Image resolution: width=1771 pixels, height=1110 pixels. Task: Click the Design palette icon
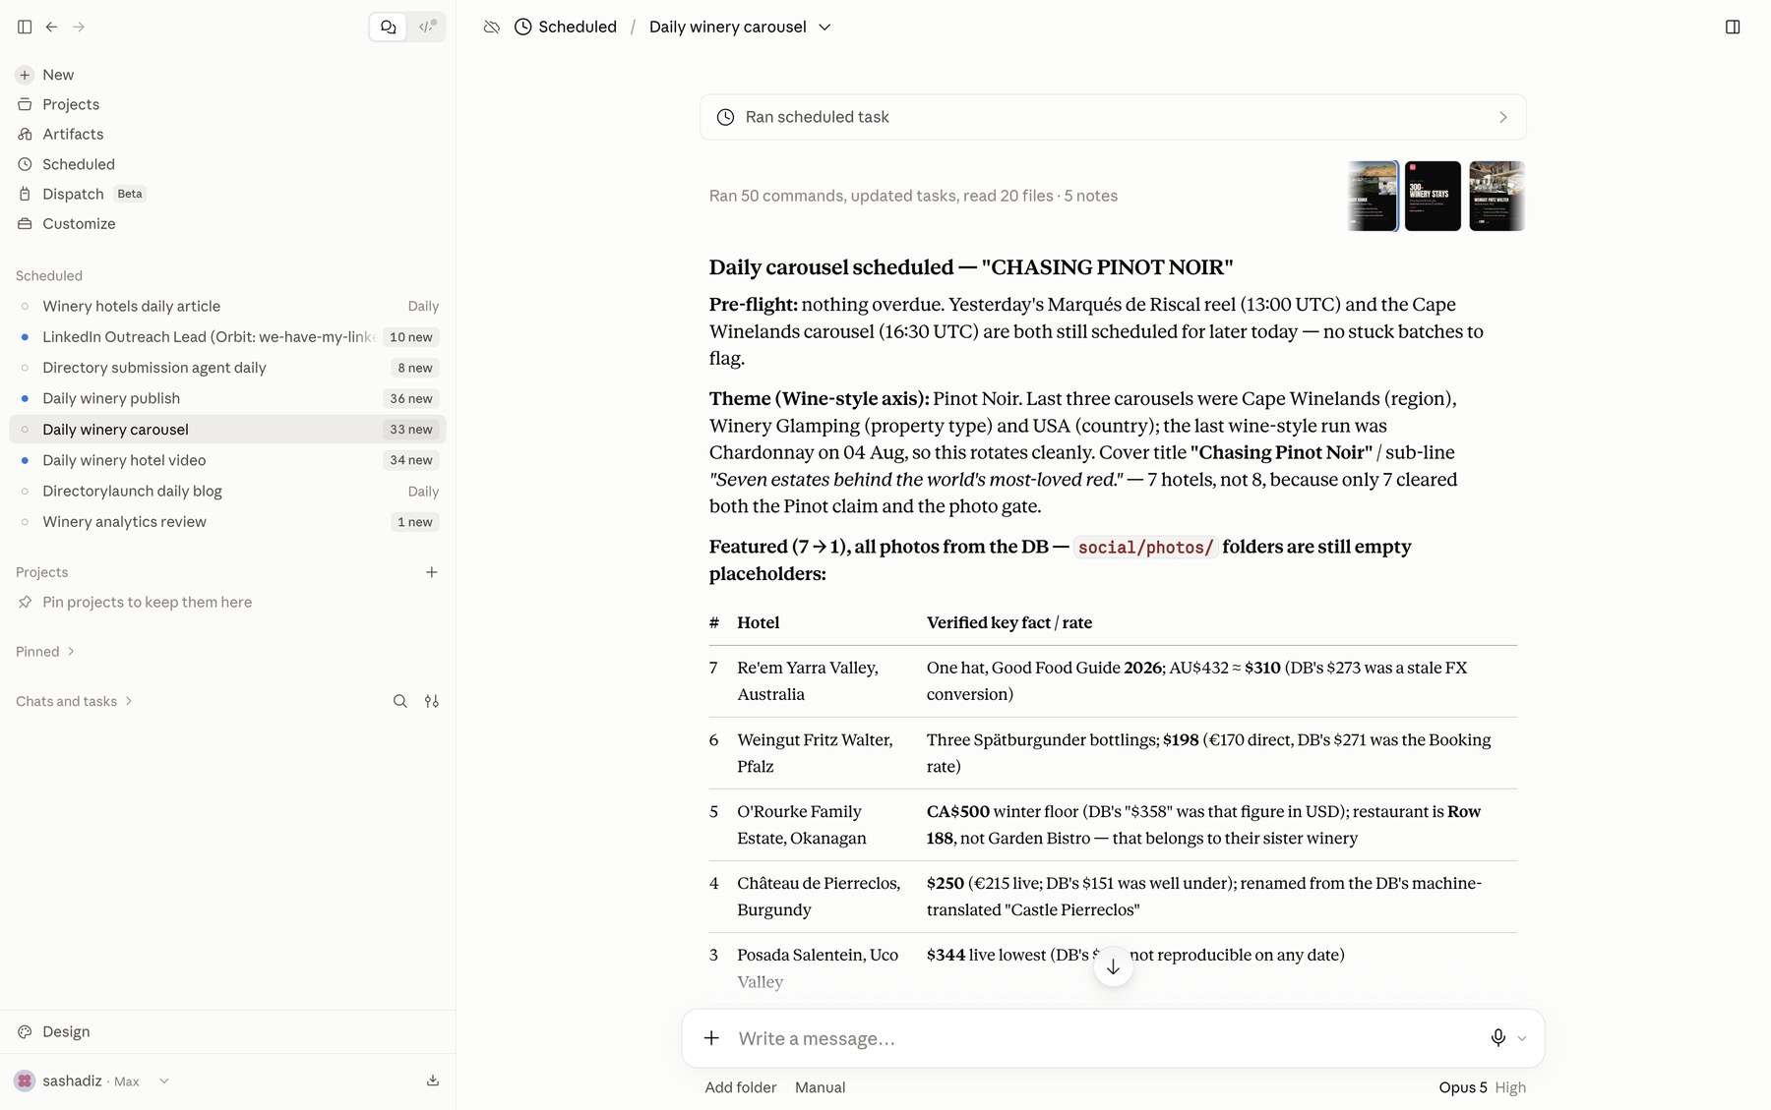coord(25,1031)
